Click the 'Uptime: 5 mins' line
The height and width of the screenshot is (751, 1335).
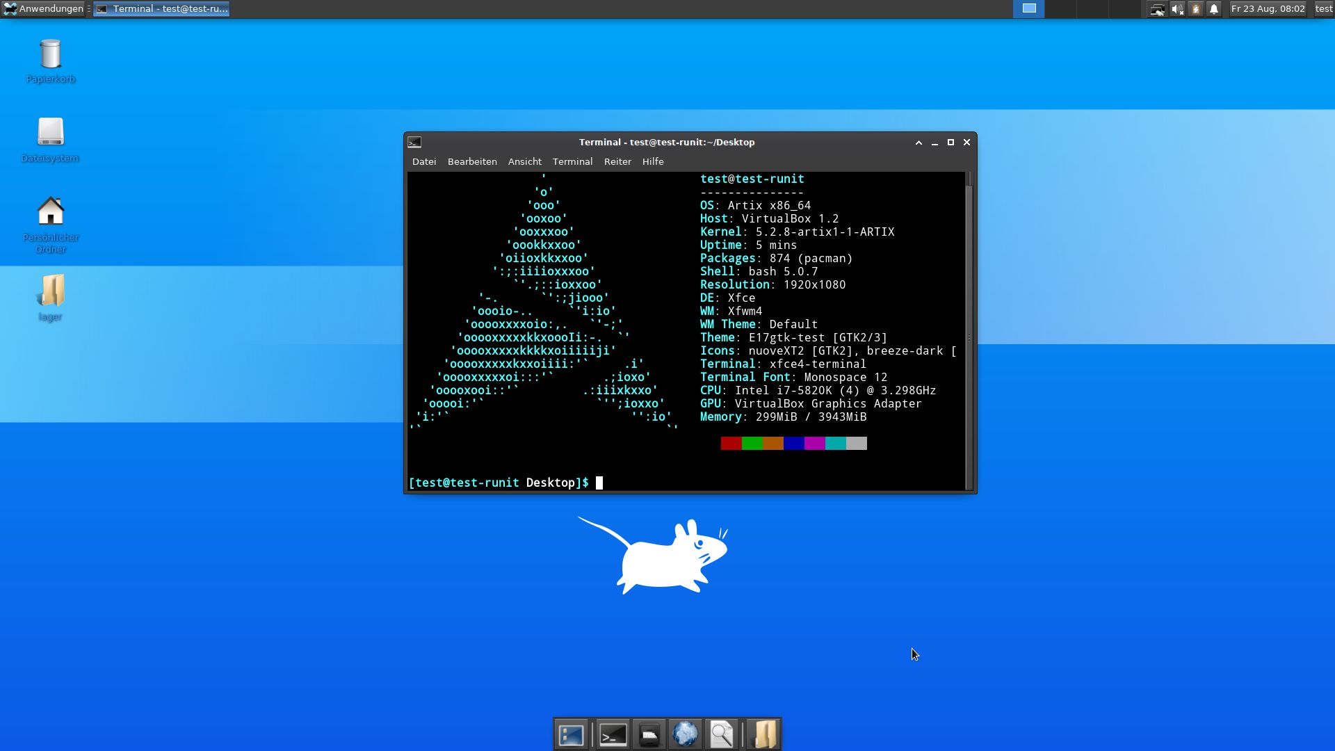tap(748, 245)
